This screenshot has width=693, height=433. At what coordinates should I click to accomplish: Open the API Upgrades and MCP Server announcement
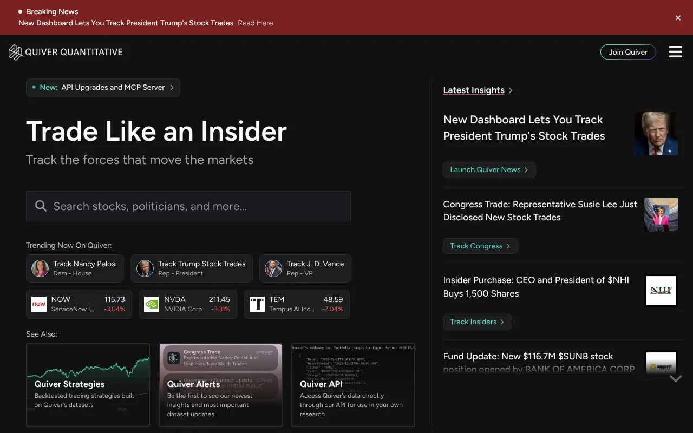click(x=103, y=88)
